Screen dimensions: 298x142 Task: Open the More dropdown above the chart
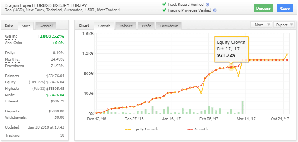point(261,25)
